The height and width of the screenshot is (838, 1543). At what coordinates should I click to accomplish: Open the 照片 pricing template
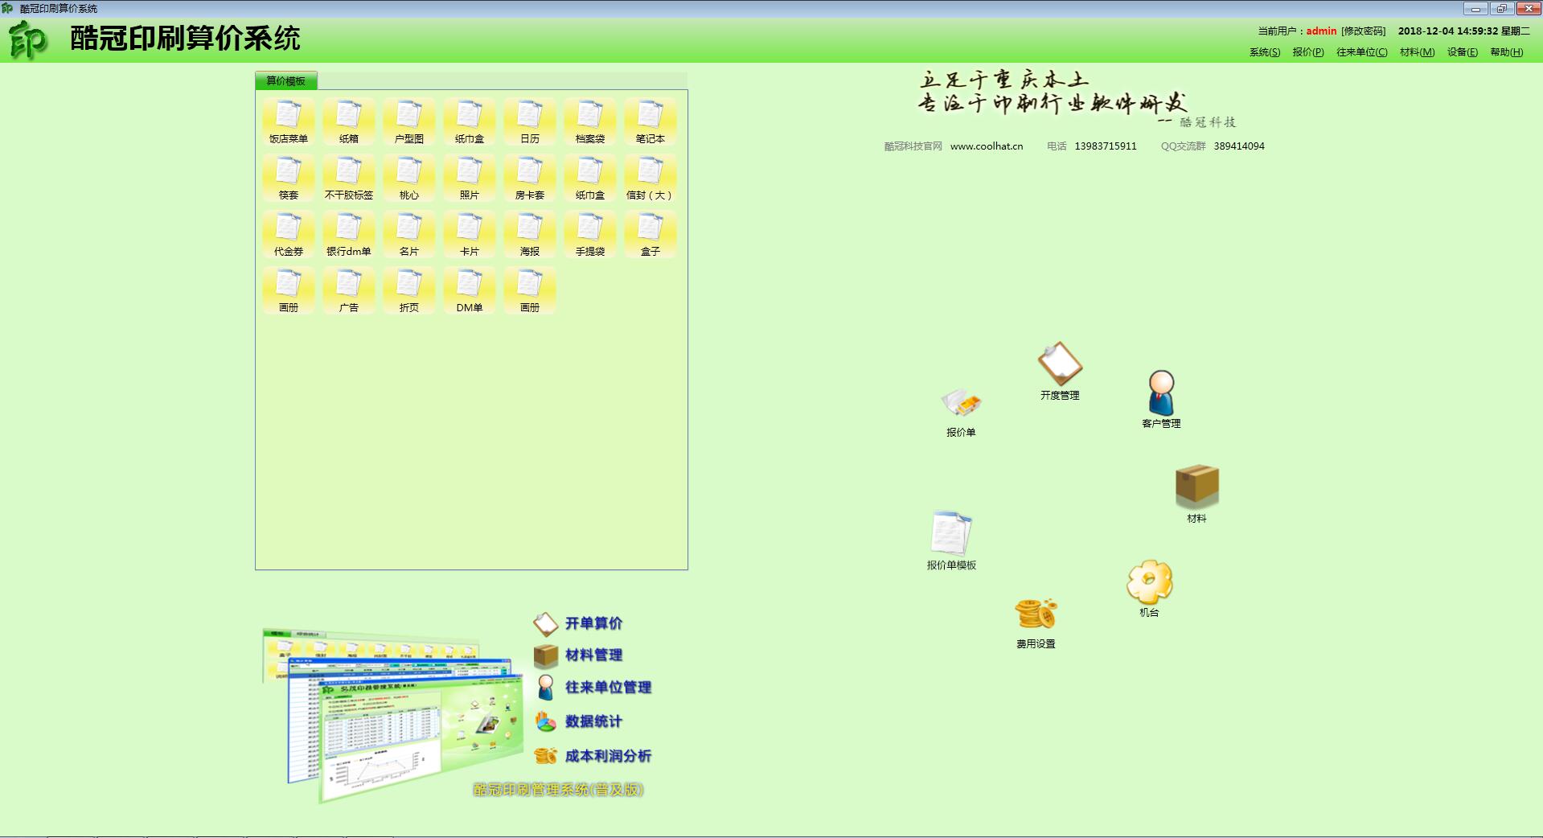[x=470, y=179]
